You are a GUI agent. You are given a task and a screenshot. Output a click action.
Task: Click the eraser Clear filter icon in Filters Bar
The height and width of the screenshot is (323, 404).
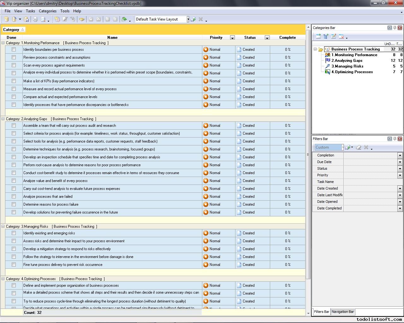(359, 147)
